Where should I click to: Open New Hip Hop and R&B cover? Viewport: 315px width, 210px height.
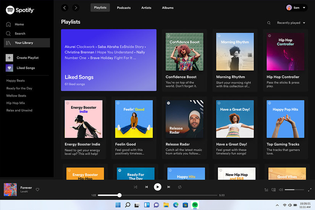(x=237, y=174)
